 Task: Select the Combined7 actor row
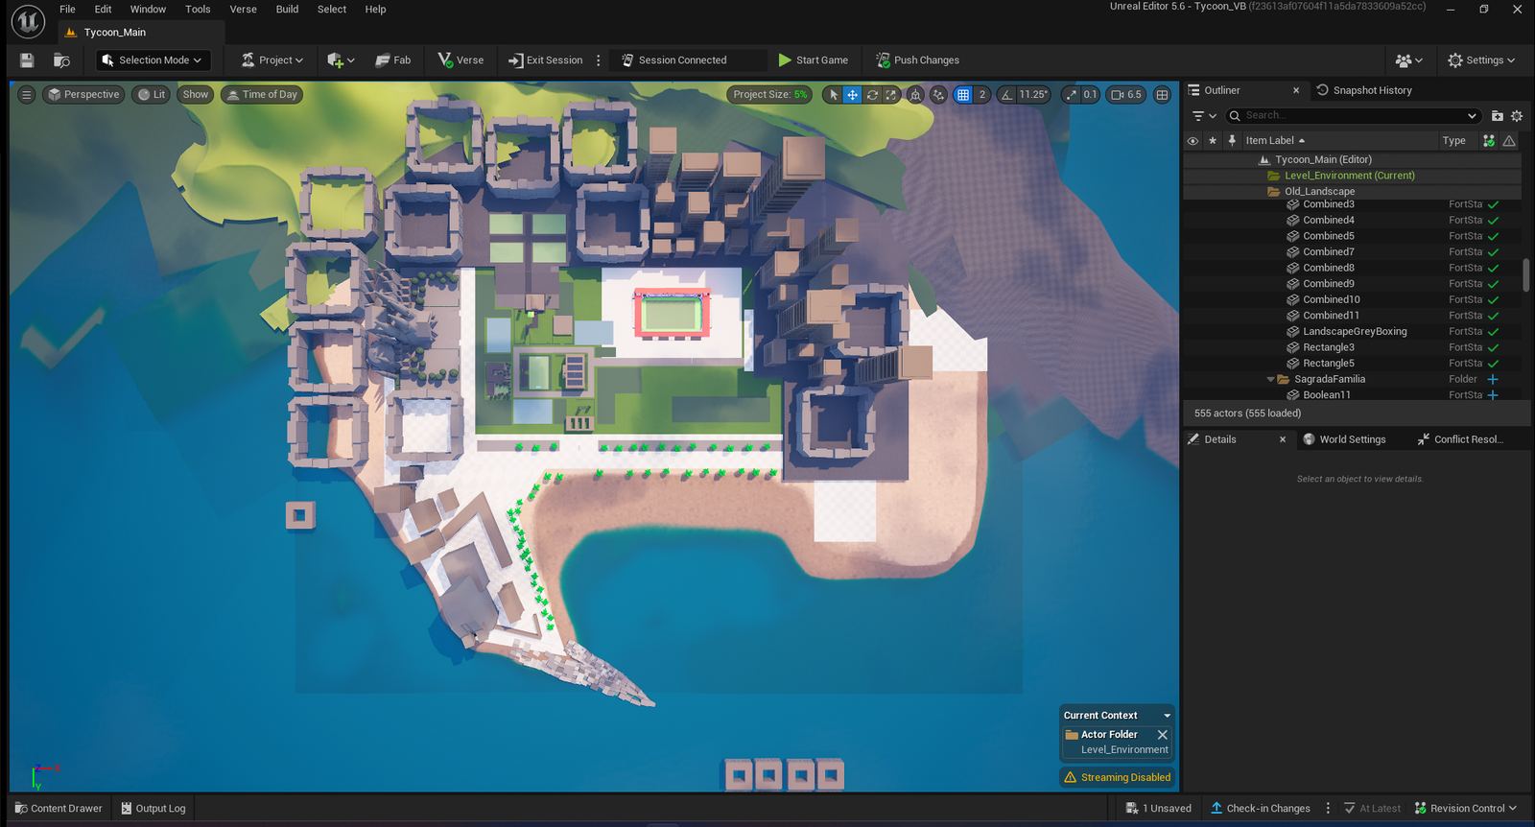[1353, 252]
